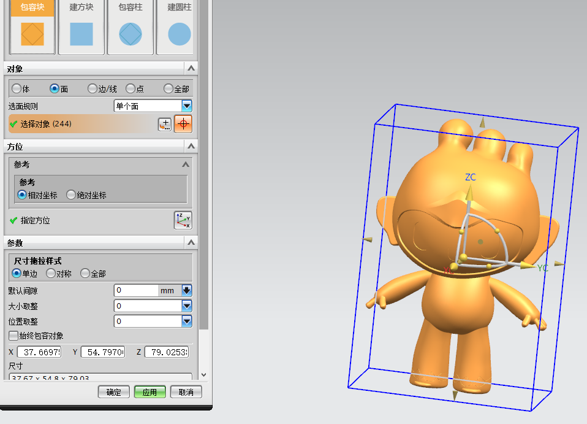Click the ZC axis arrow handle

pos(469,193)
